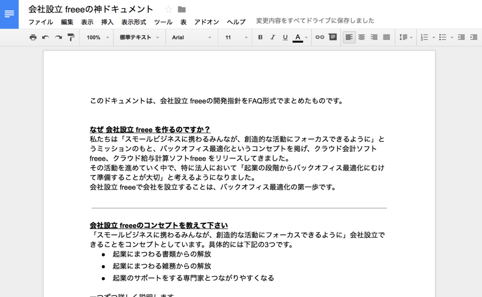Open the line spacing menu
Viewport: 482px width, 297px height.
point(405,38)
